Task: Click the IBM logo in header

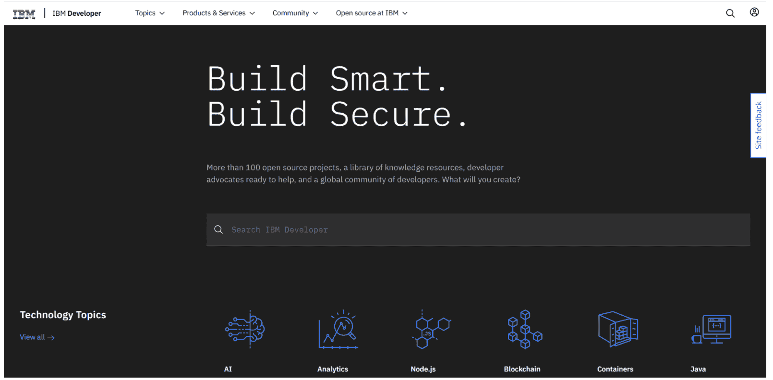Action: click(x=24, y=14)
